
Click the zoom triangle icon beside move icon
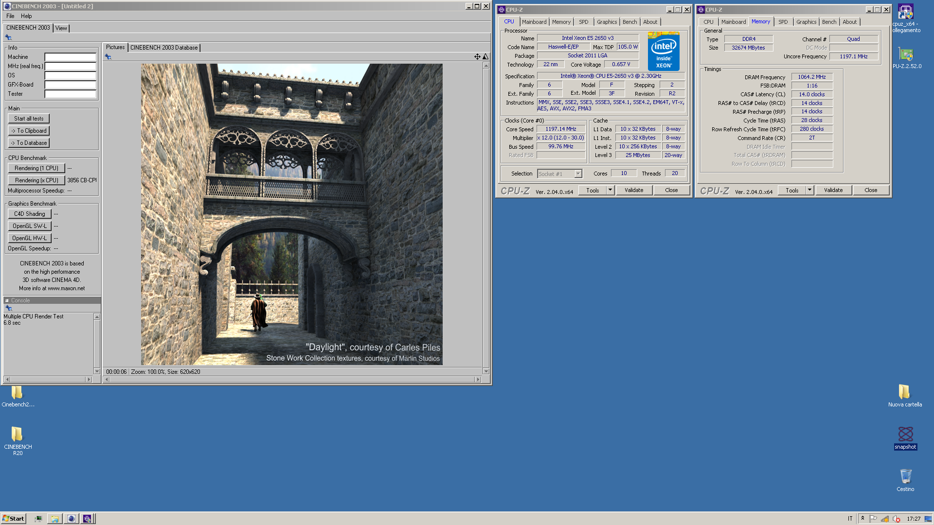[485, 57]
